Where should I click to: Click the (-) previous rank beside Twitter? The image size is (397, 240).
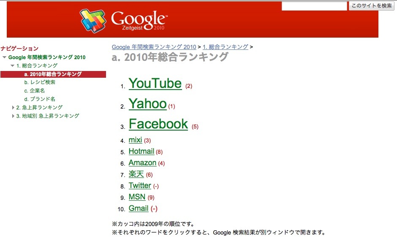tap(156, 186)
